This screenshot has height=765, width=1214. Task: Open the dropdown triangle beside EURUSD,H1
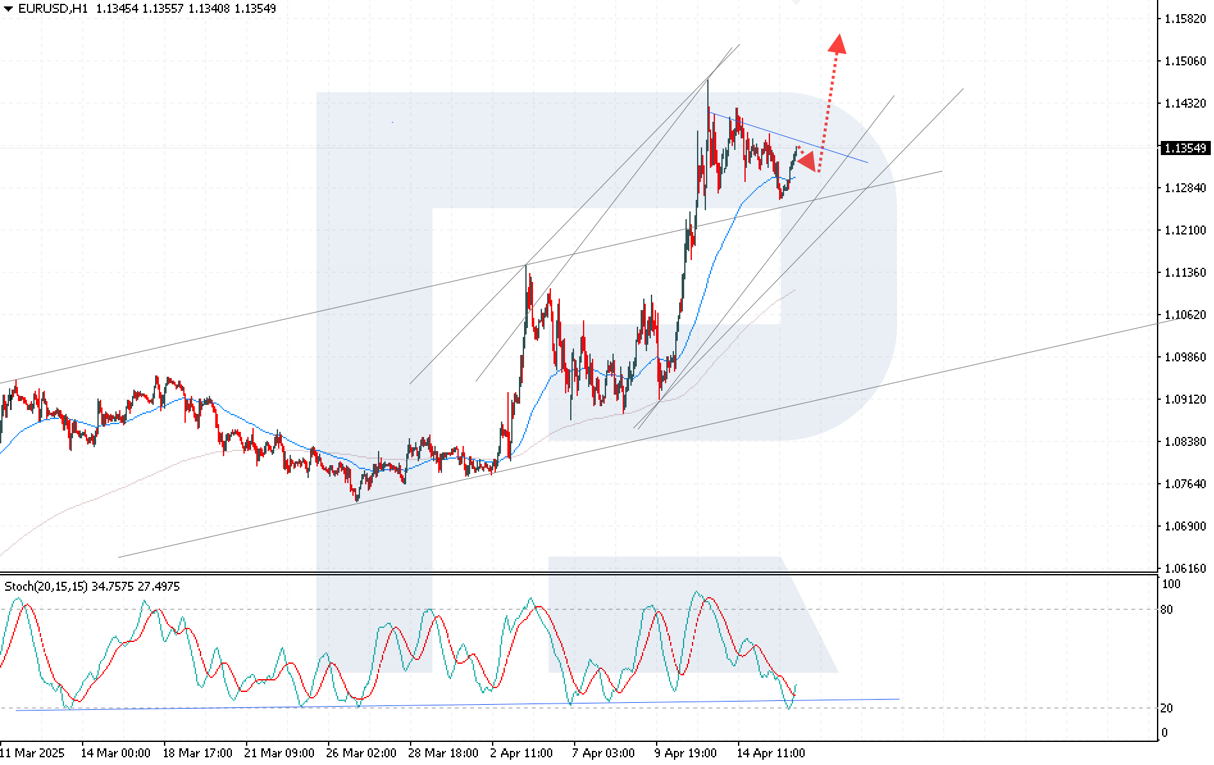tap(8, 9)
